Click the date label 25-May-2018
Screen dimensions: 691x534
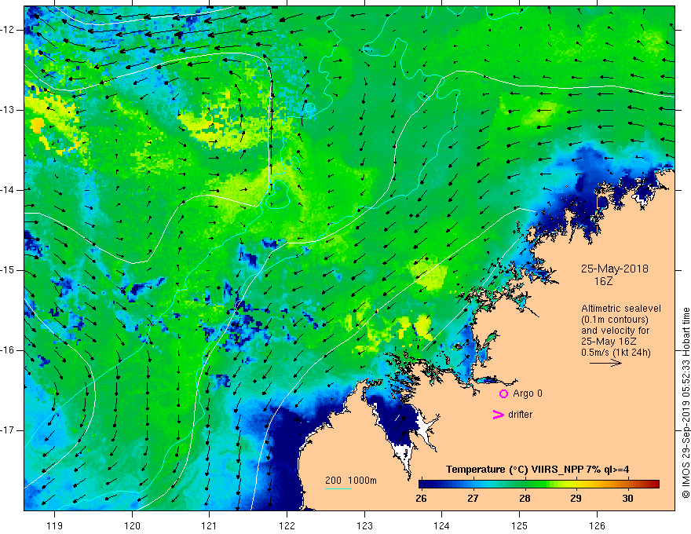click(614, 269)
